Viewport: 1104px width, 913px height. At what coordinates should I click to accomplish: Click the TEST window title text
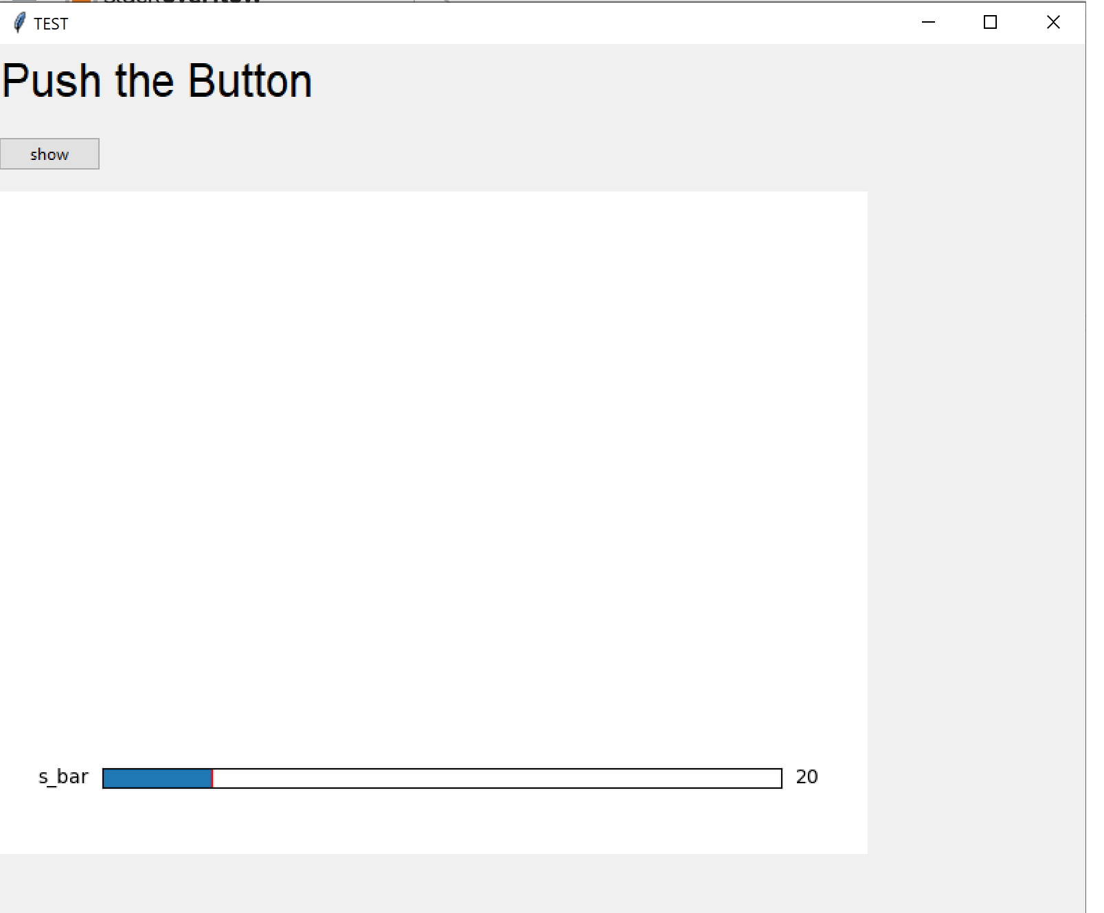click(x=51, y=24)
